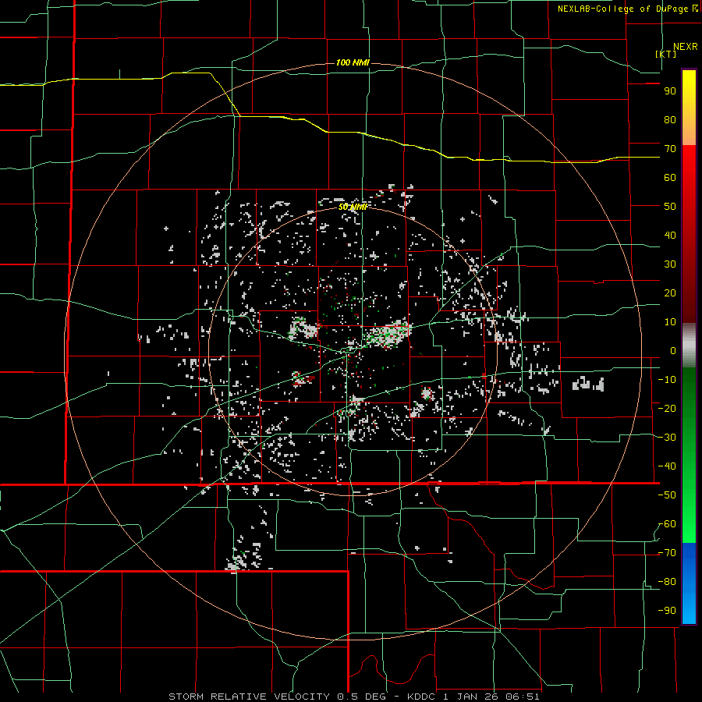Select the 60 value on the velocity scale
The image size is (702, 702).
click(x=670, y=178)
